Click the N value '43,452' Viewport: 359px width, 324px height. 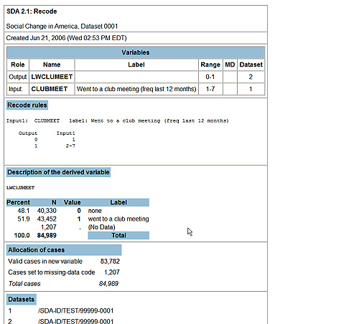point(47,219)
